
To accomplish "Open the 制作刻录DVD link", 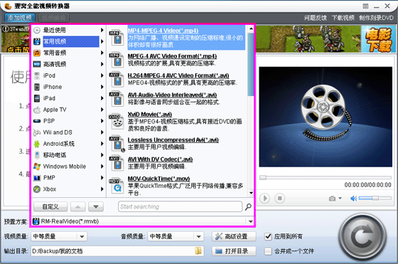I will coord(376,18).
